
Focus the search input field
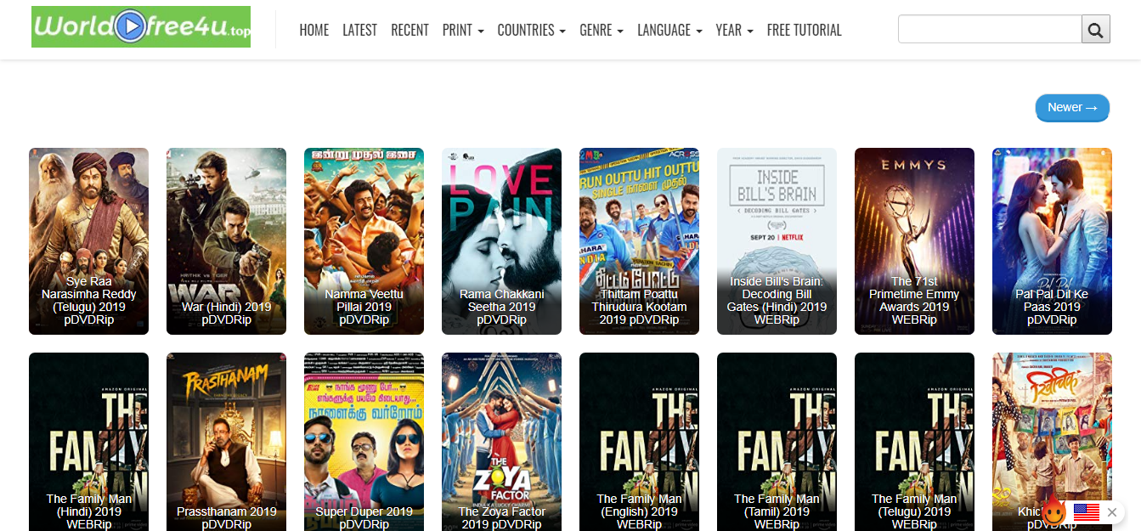tap(990, 30)
